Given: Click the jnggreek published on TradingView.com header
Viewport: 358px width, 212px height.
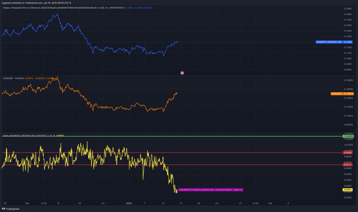Looking at the screenshot, I should click(36, 3).
